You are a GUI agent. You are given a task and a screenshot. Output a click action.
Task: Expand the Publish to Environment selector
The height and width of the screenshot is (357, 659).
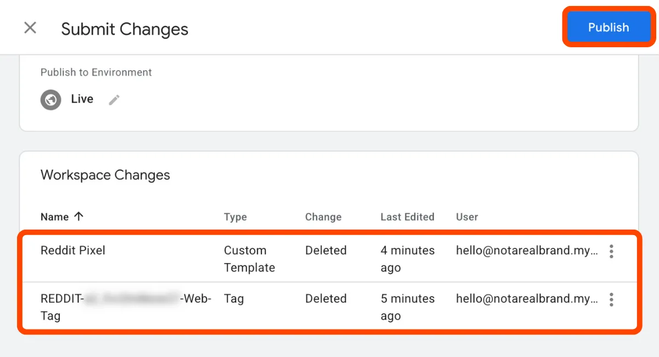tap(114, 99)
